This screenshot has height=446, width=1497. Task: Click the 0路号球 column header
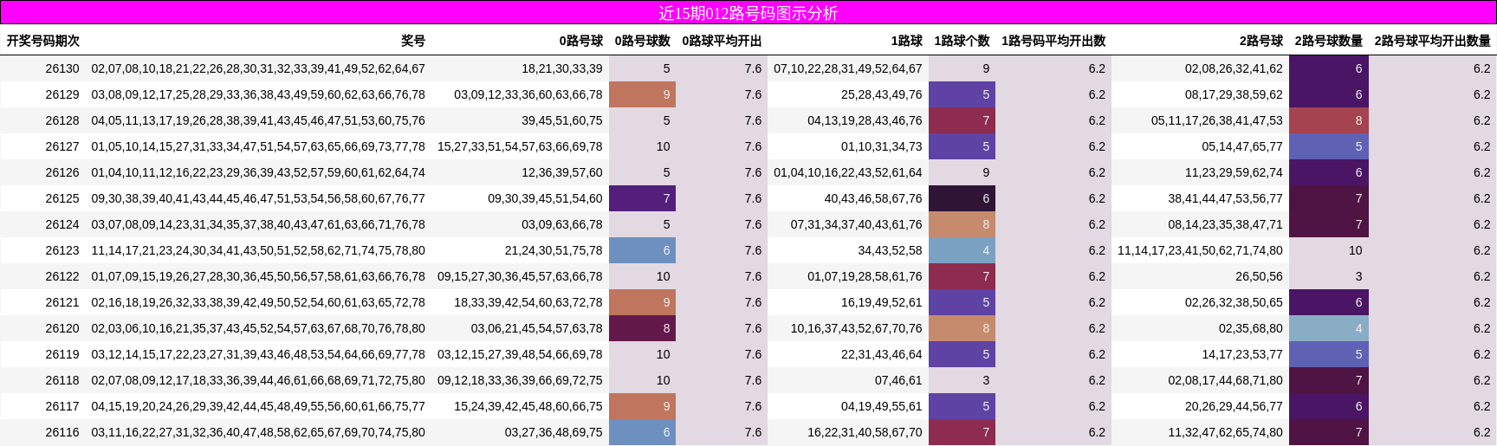pos(580,41)
